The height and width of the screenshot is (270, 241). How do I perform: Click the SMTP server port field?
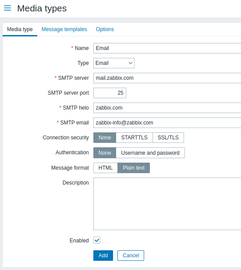pyautogui.click(x=110, y=93)
